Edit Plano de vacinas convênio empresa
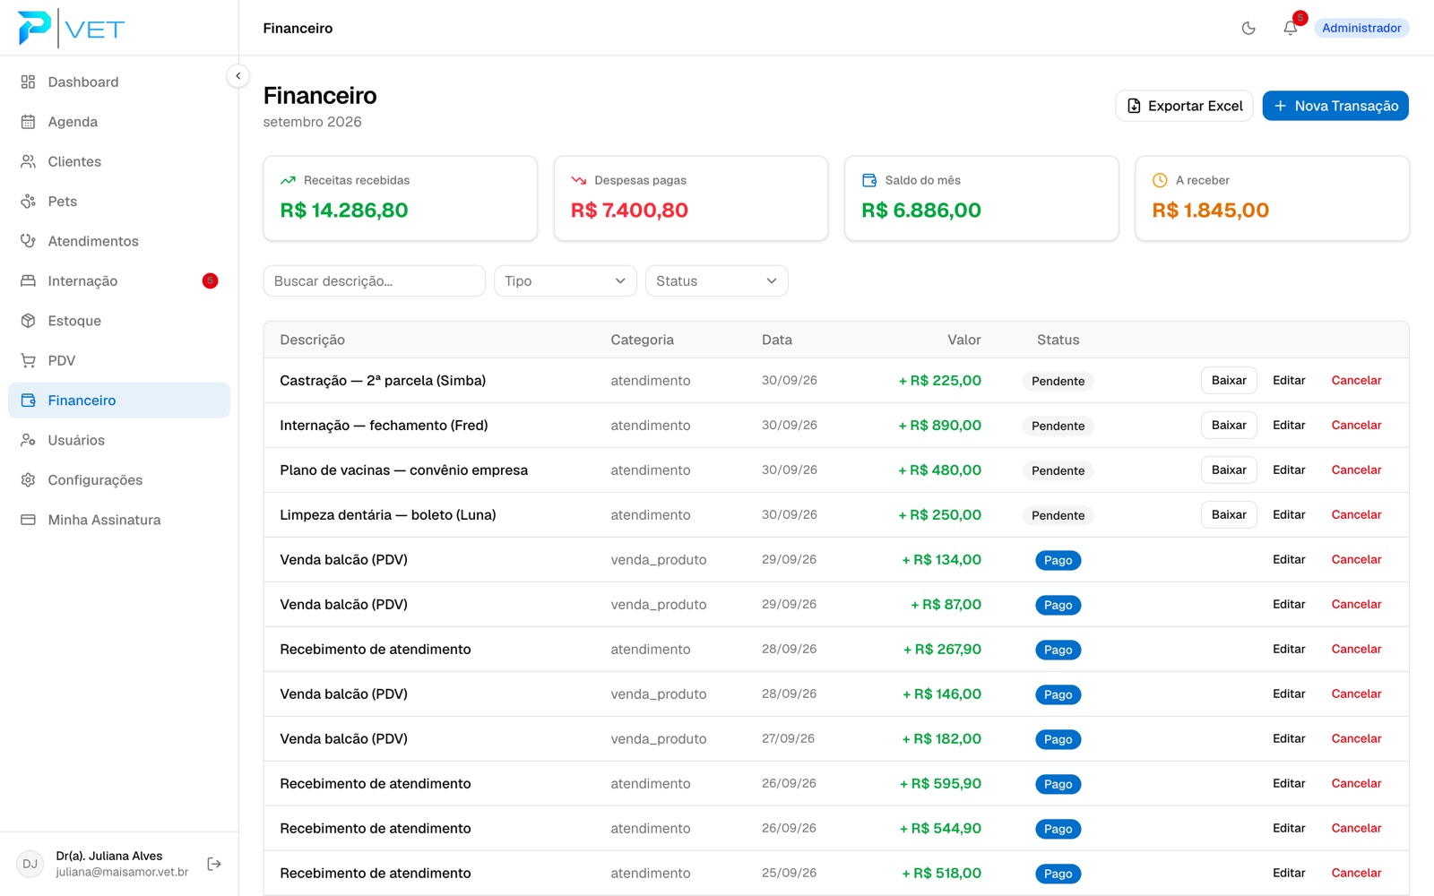 click(x=1289, y=470)
